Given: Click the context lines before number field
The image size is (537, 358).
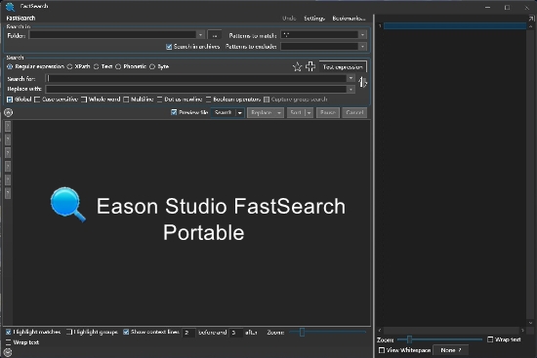Looking at the screenshot, I should click(188, 333).
